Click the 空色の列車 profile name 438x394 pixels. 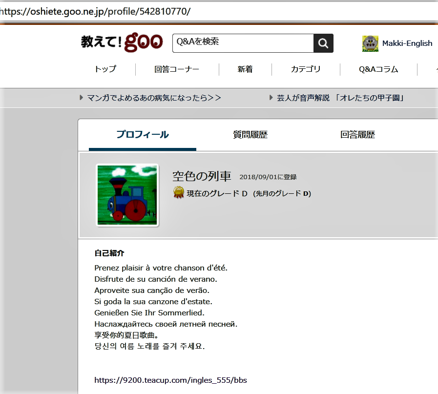coord(202,176)
